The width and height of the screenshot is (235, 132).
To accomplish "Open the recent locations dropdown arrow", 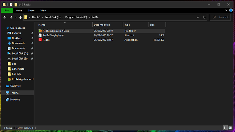I will (x=16, y=17).
